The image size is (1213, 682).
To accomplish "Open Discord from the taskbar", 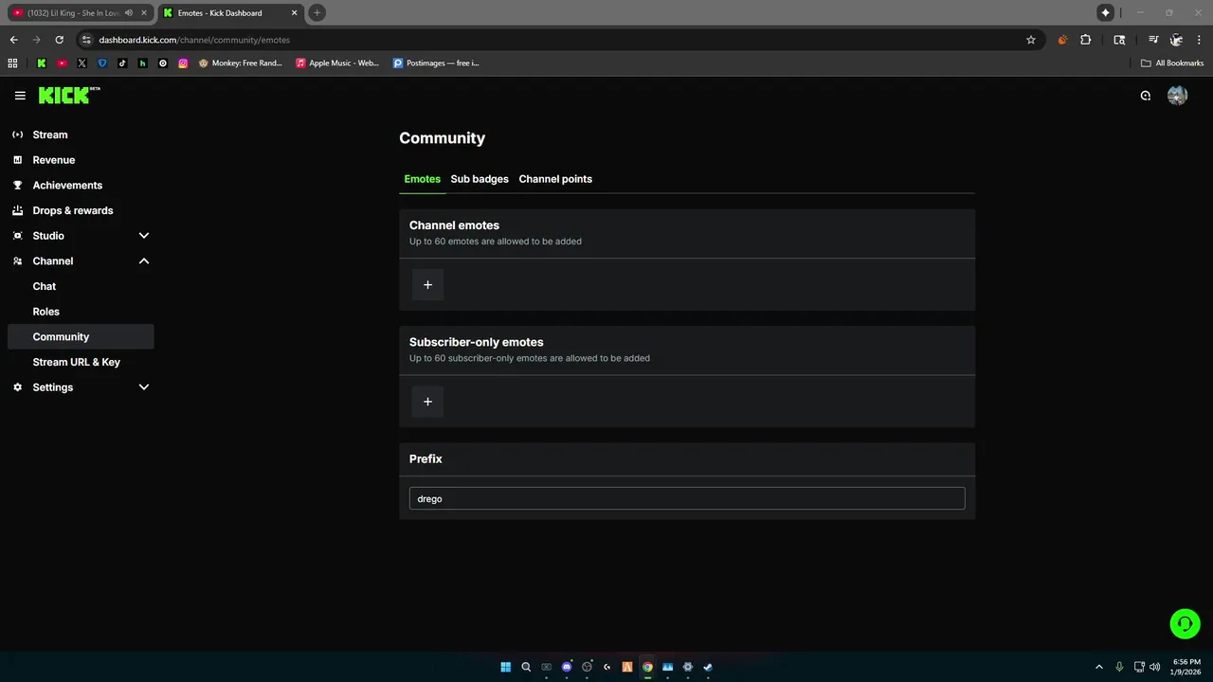I will [567, 667].
